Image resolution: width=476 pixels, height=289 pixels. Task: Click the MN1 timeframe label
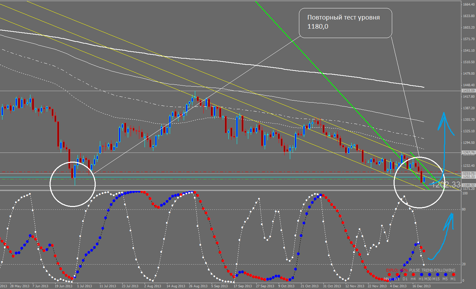(x=388, y=279)
